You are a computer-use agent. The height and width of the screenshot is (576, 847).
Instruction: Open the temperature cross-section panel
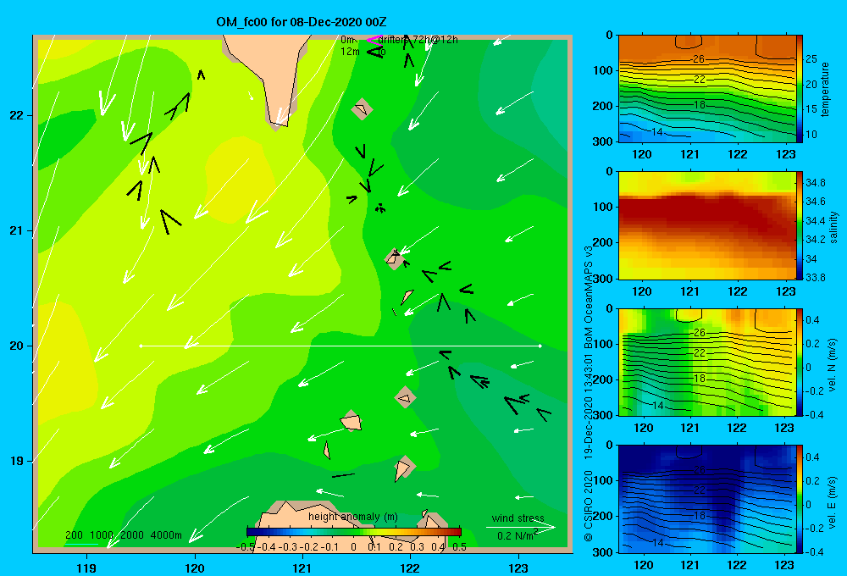706,89
